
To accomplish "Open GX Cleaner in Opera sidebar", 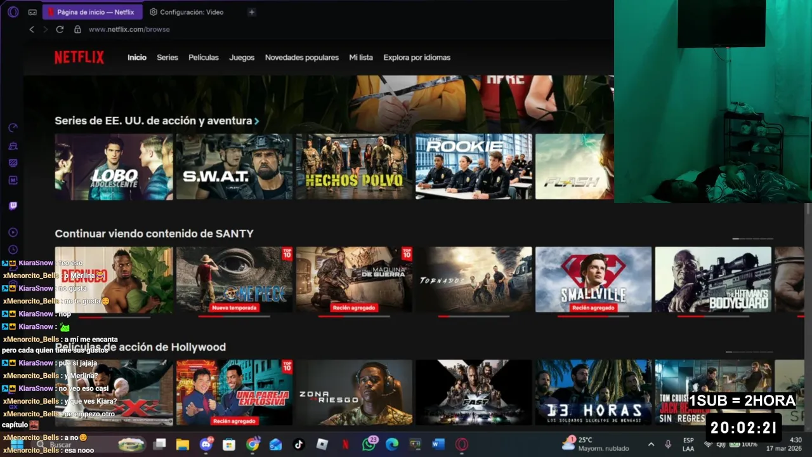I will click(13, 145).
